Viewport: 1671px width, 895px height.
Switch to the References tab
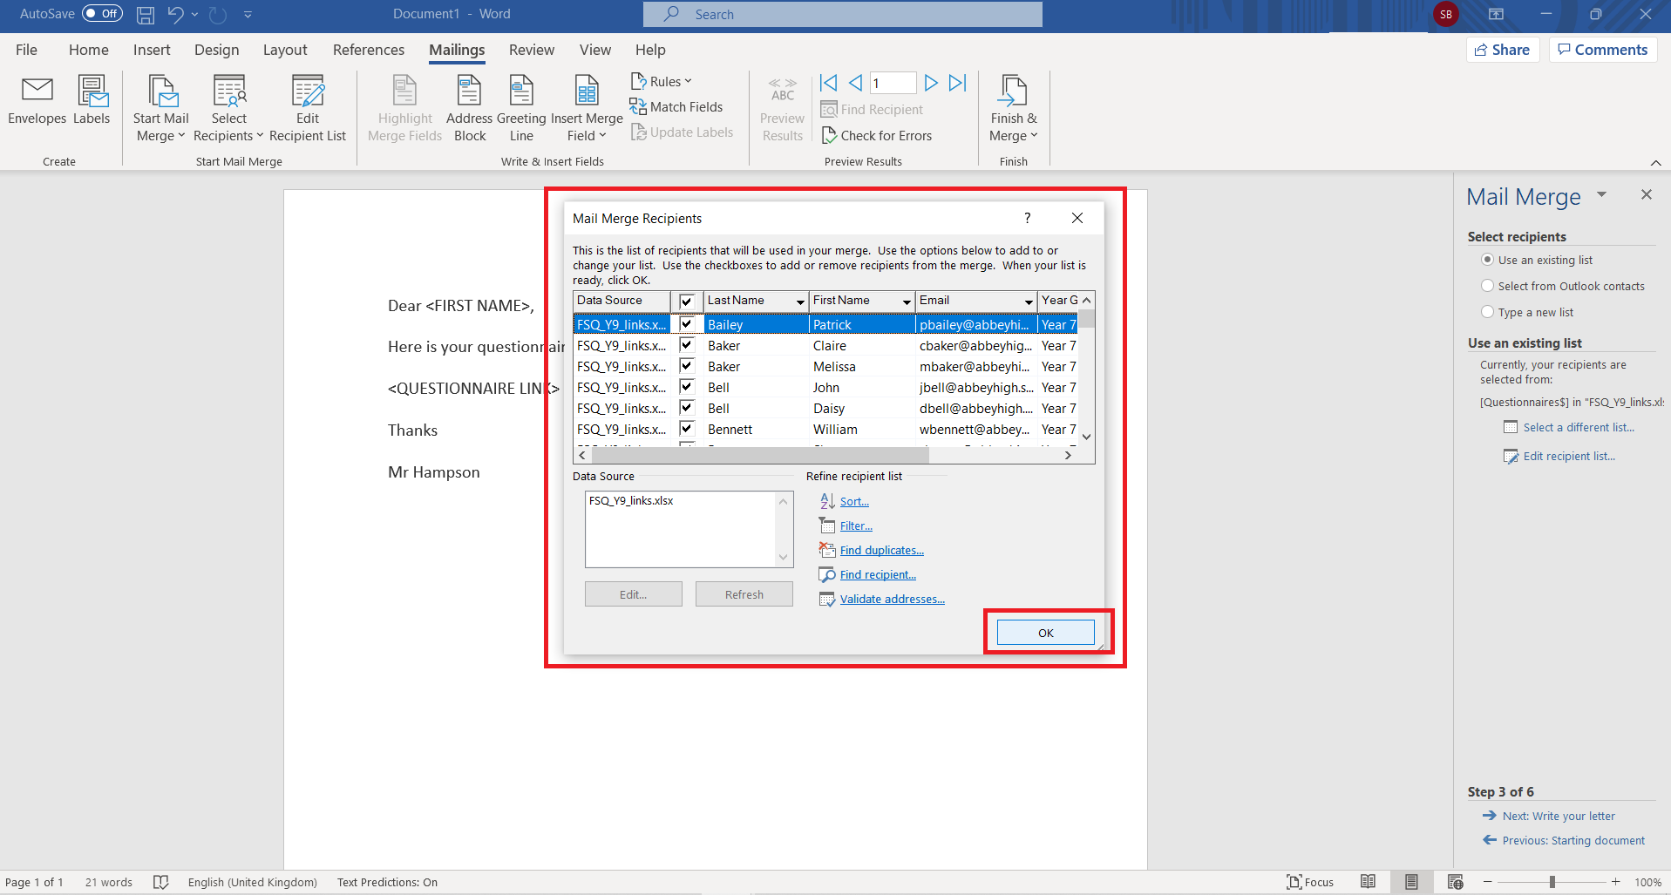click(368, 50)
